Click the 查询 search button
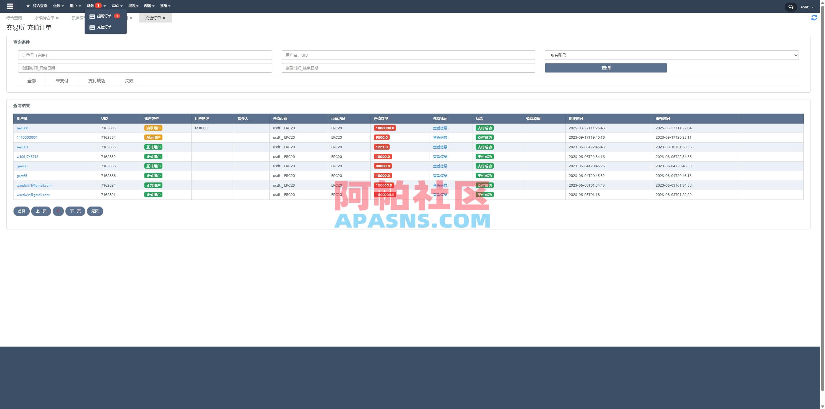825x409 pixels. point(606,68)
